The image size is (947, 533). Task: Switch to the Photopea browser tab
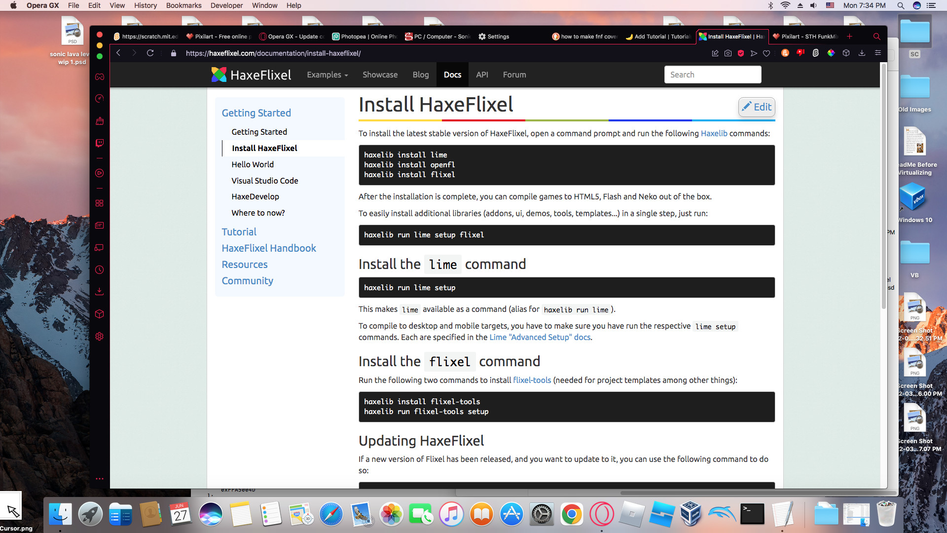tap(364, 36)
